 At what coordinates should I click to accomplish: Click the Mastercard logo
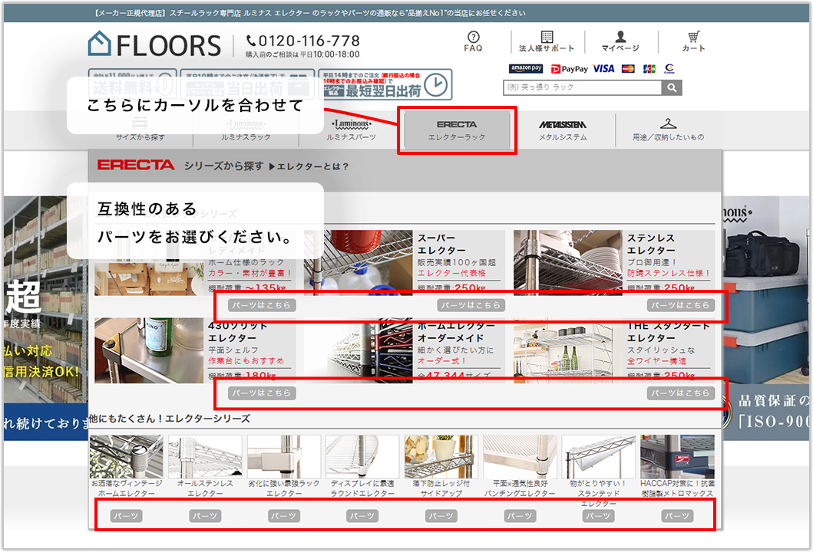pyautogui.click(x=628, y=68)
